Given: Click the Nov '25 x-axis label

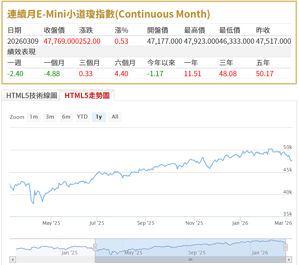Looking at the screenshot, I should click(194, 223).
